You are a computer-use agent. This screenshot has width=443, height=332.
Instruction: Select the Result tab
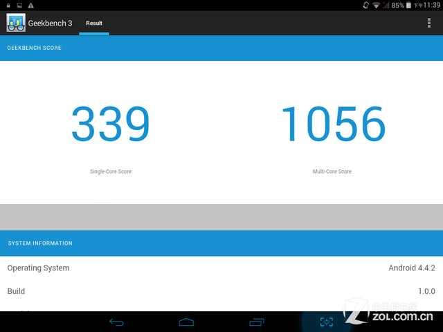click(x=94, y=23)
